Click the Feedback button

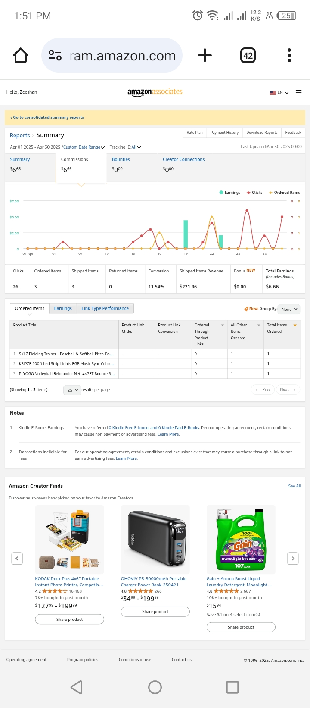(x=293, y=133)
